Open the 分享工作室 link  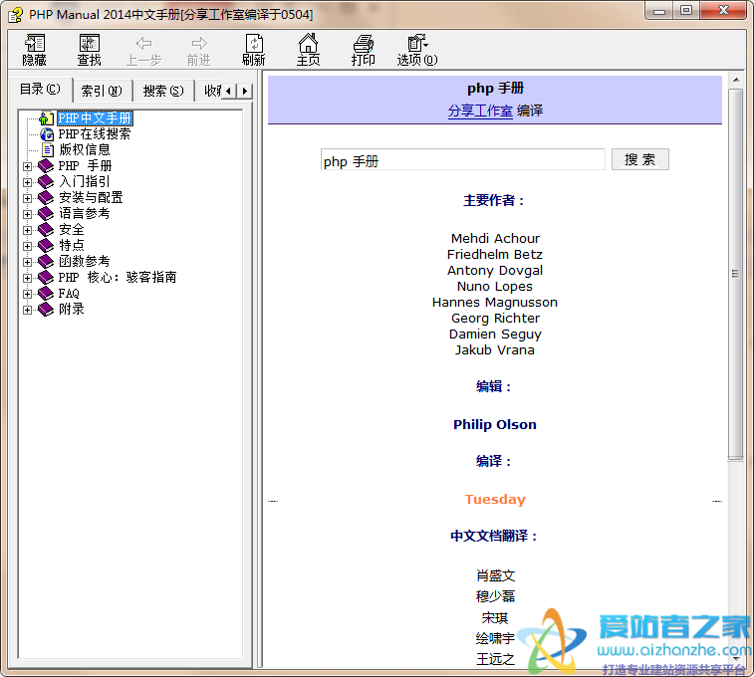tap(480, 111)
